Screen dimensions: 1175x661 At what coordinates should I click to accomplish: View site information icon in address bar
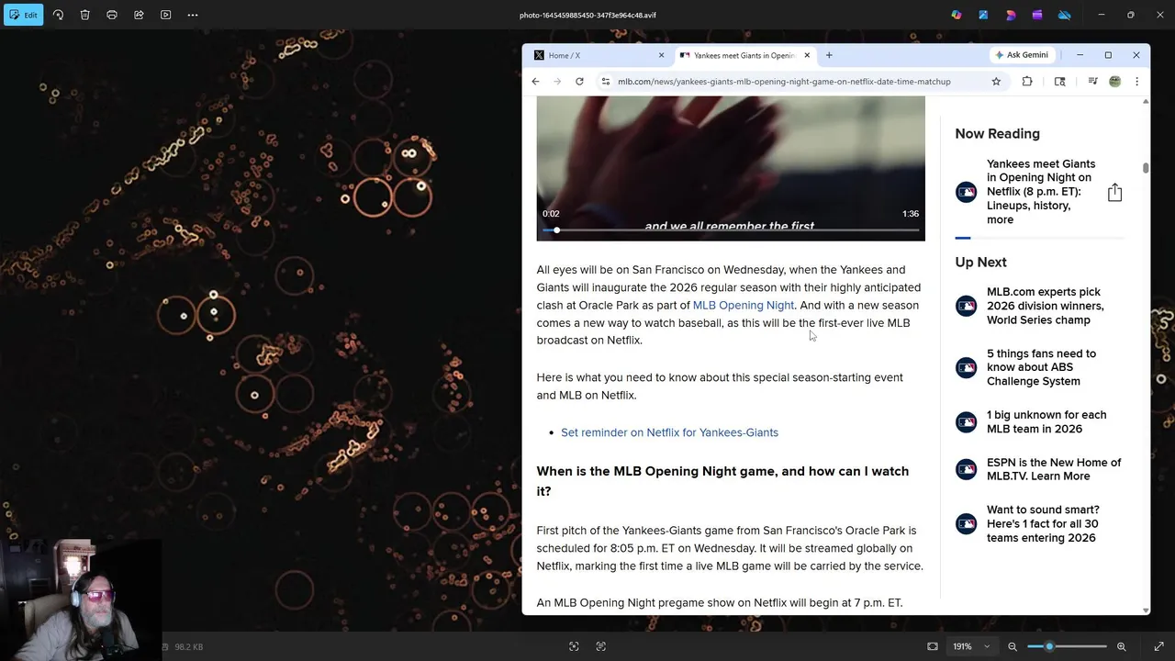coord(605,82)
